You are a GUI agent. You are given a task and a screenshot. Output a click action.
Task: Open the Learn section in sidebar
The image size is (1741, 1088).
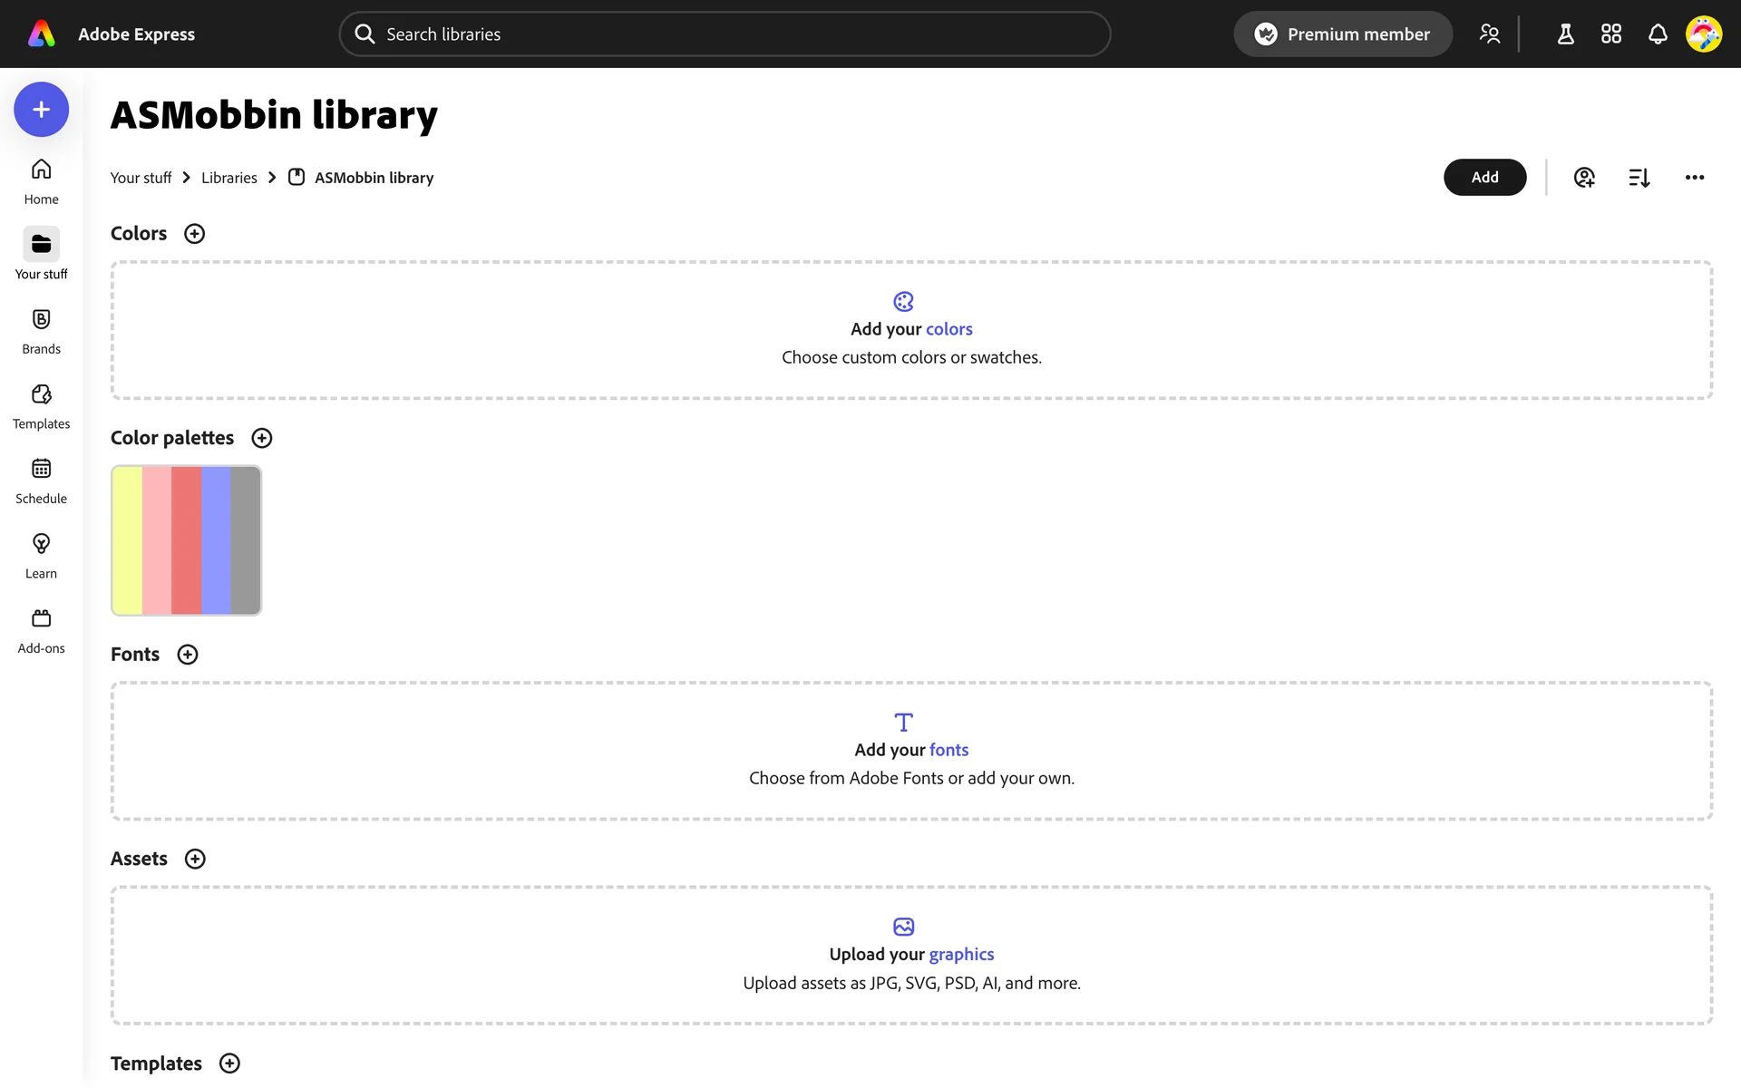pyautogui.click(x=41, y=556)
